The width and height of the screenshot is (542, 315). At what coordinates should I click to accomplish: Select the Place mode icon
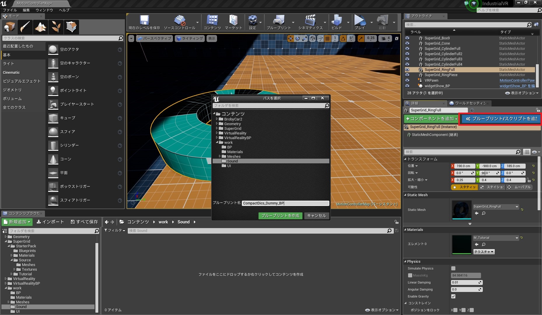pos(9,27)
